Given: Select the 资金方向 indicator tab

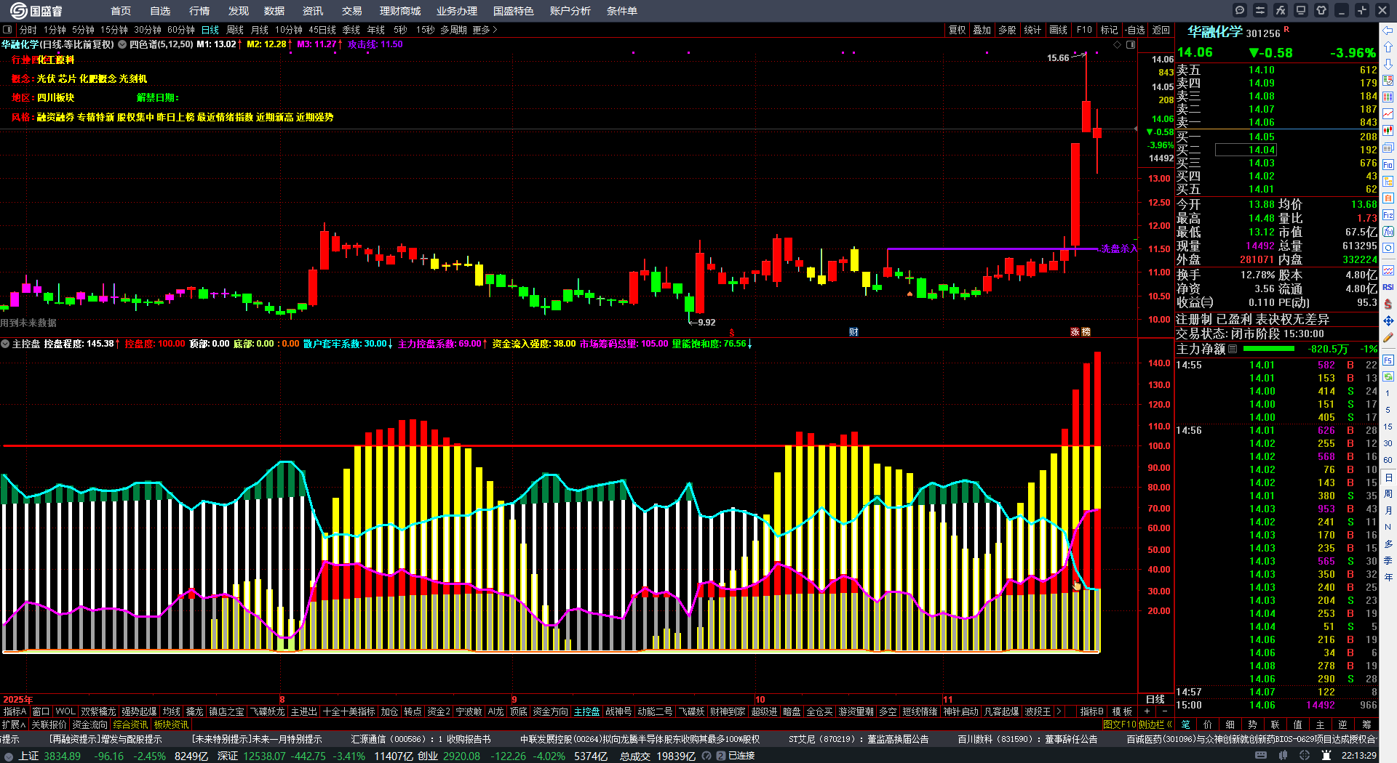Looking at the screenshot, I should pyautogui.click(x=551, y=711).
